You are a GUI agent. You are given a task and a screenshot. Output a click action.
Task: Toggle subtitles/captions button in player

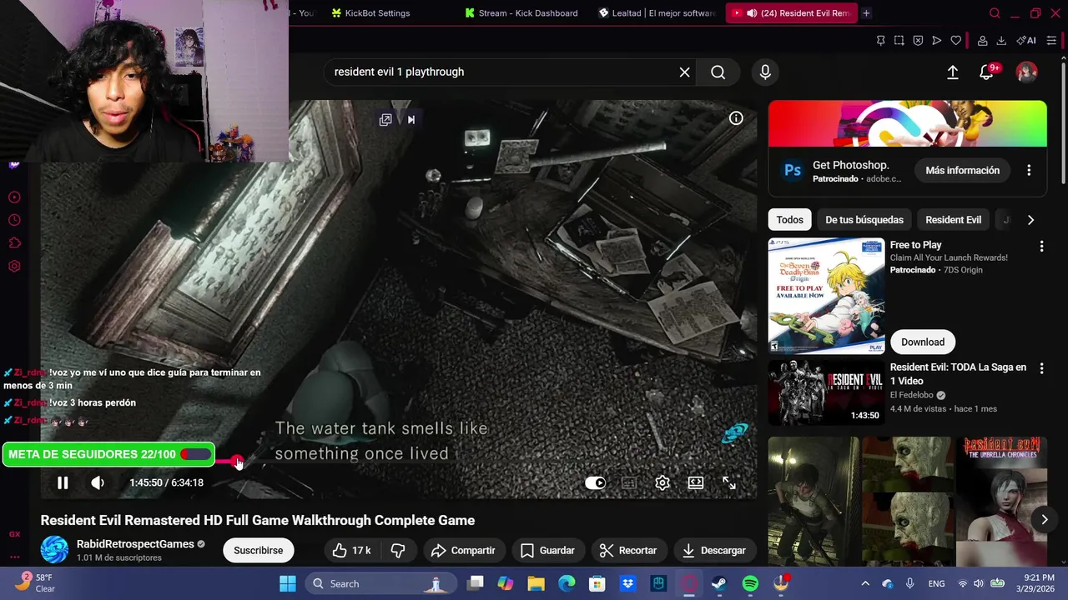pos(629,482)
